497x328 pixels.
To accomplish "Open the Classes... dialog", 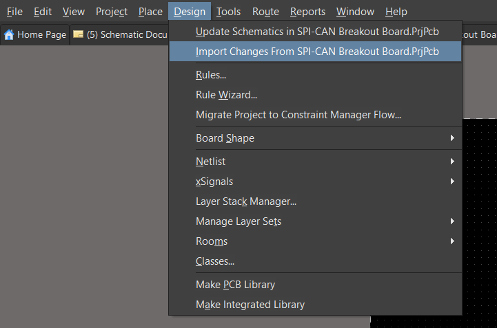I will [316, 261].
